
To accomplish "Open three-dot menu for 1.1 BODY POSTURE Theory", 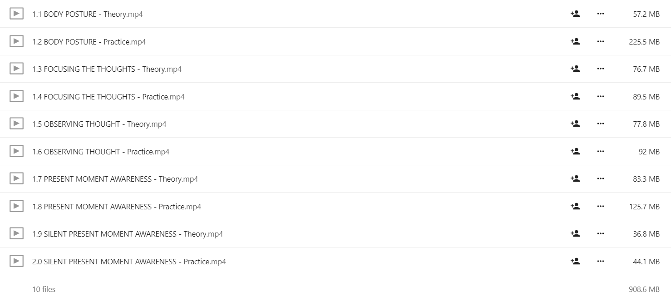I will (x=601, y=14).
